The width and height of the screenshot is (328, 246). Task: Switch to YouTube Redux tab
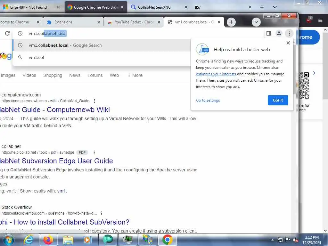134,22
